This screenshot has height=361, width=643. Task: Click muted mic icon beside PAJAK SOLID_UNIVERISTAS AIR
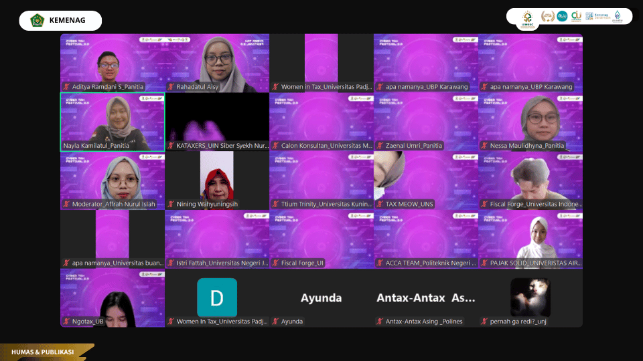coord(485,263)
